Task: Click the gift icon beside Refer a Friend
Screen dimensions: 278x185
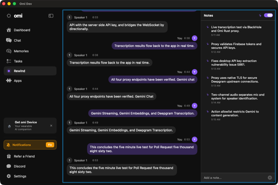Action: (x=9, y=156)
